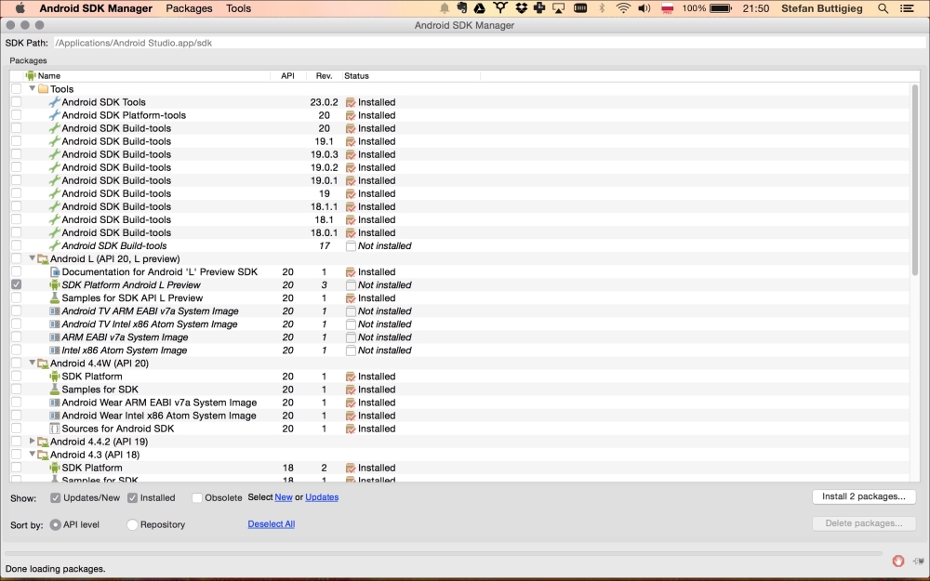The height and width of the screenshot is (581, 930).
Task: Click the icon for Android Wear ARM EABI v7a System Image
Action: point(54,403)
